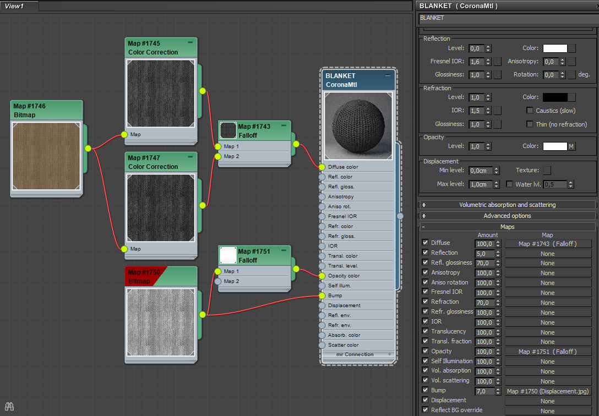Screen dimensions: 599x416
Task: Click the Refl. color input socket
Action: click(x=322, y=177)
